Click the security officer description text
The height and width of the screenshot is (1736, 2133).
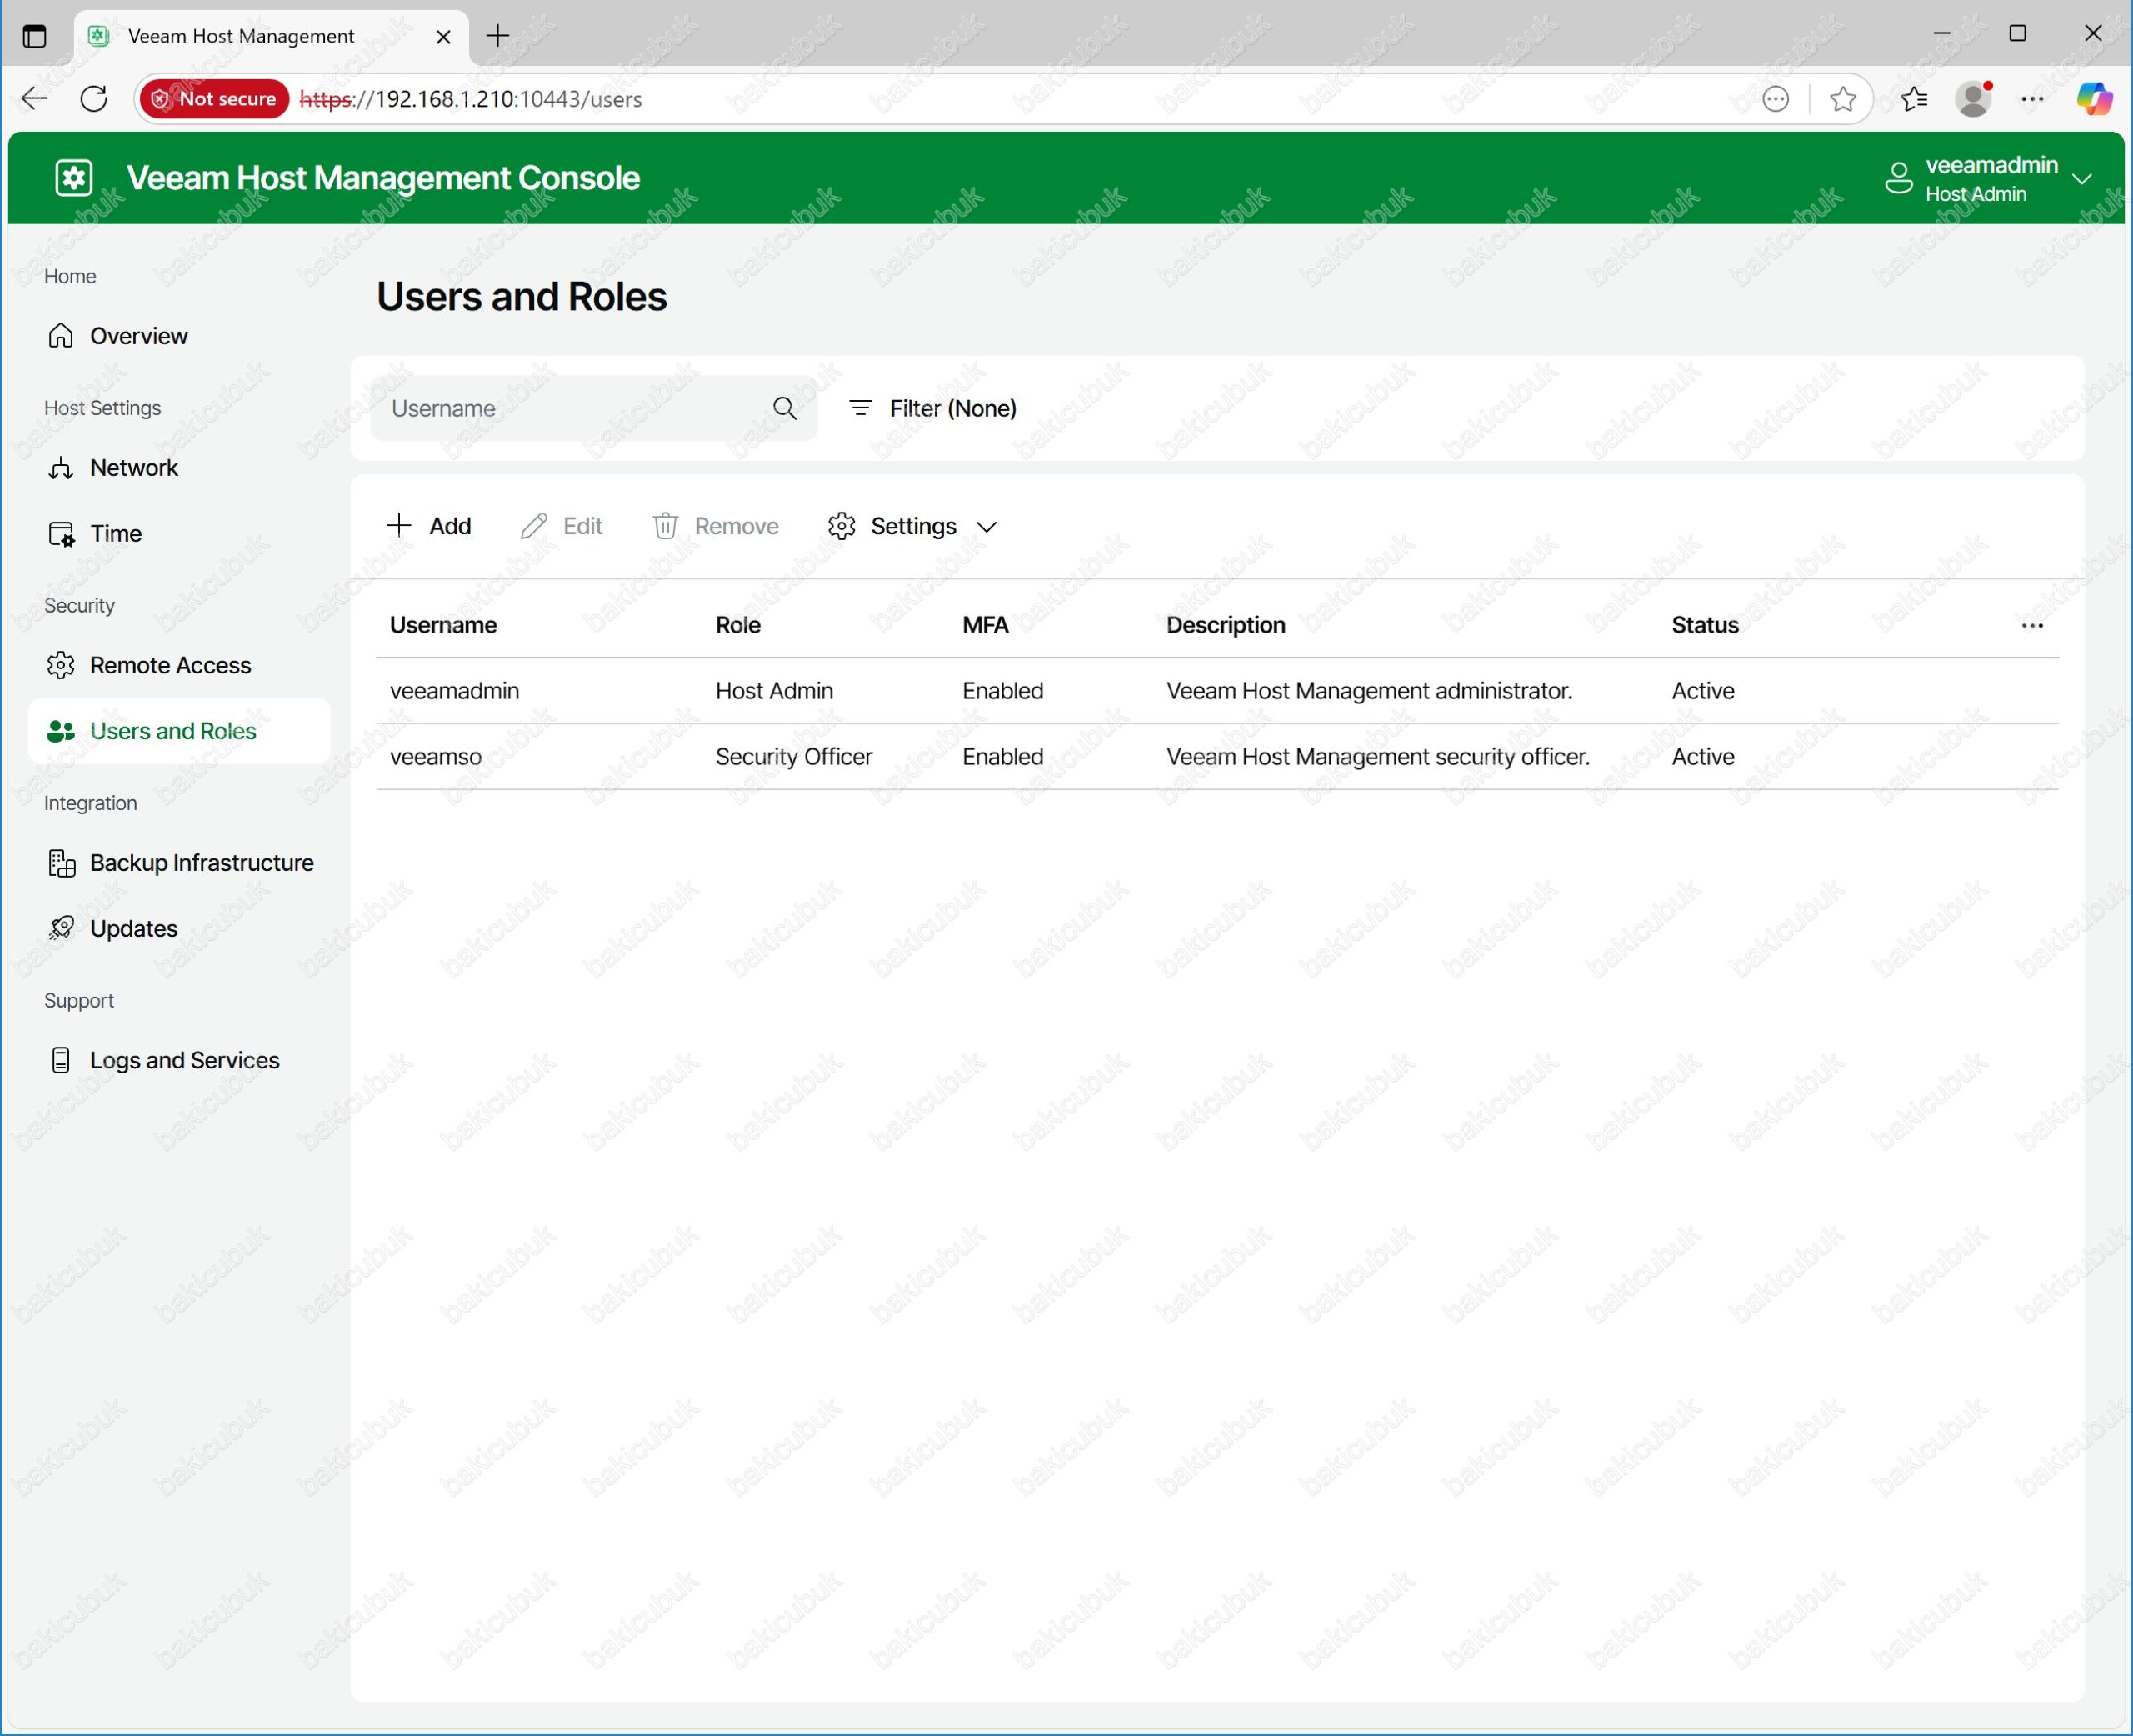pos(1378,757)
